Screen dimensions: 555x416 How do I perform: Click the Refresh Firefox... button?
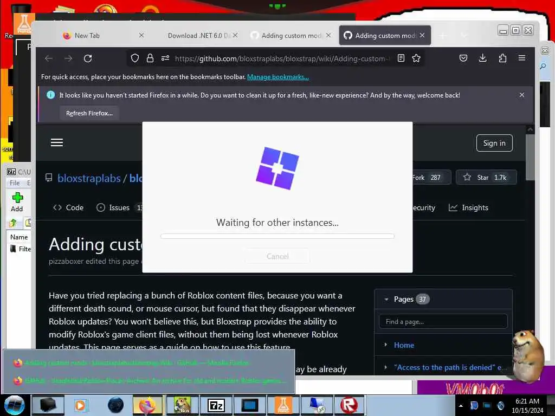tap(89, 113)
